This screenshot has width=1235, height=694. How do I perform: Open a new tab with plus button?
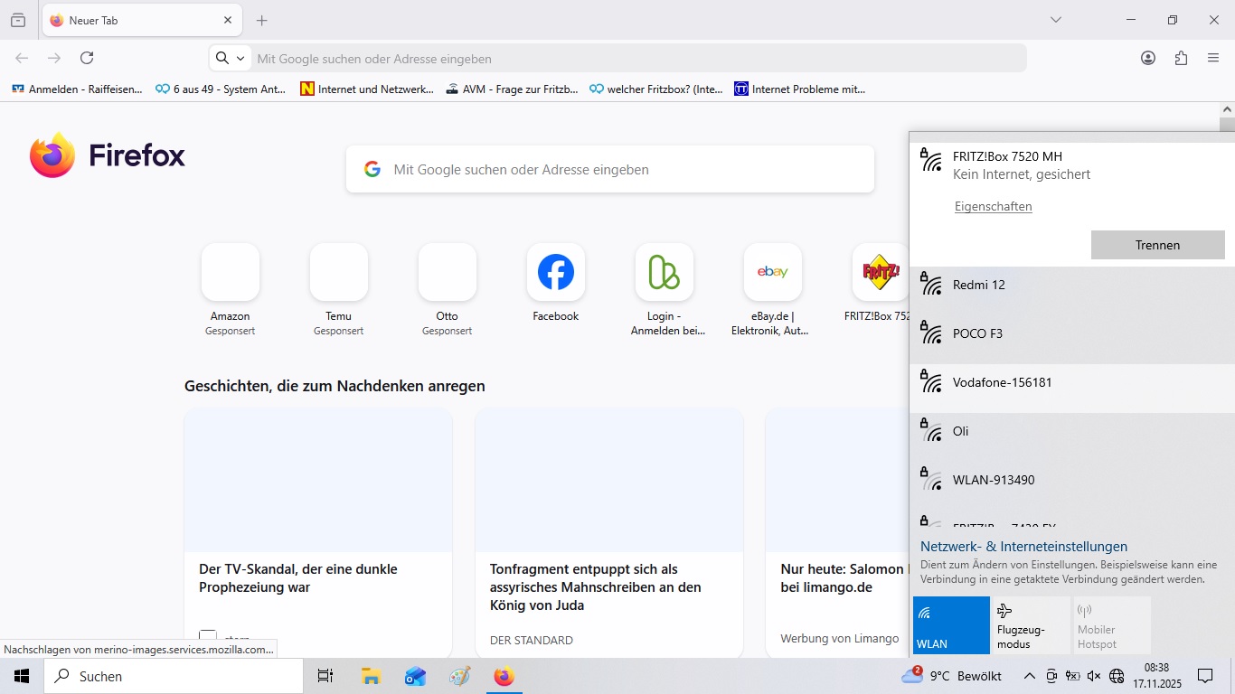point(261,20)
